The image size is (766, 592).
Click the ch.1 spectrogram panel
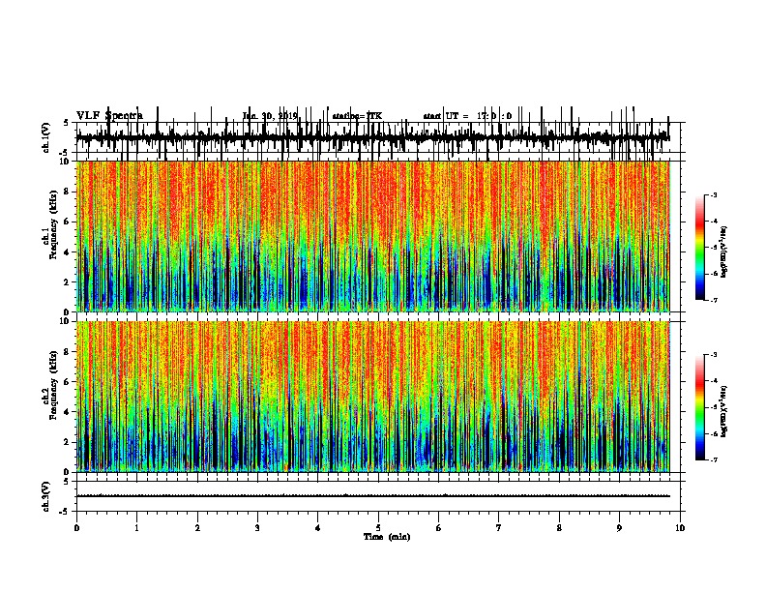(373, 236)
